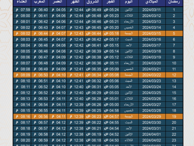This screenshot has height=146, width=194.
Task: Click highlighted date 2024/03/15
Action: click(x=152, y=34)
